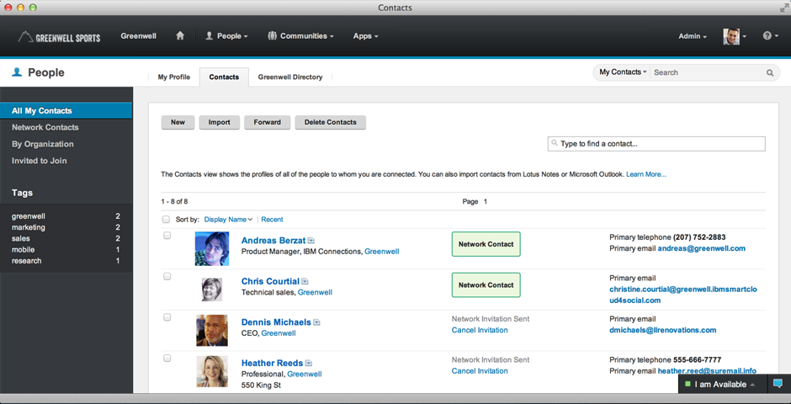Viewport: 791px width, 404px height.
Task: Cancel invitation for Dennis Michaels
Action: click(480, 330)
